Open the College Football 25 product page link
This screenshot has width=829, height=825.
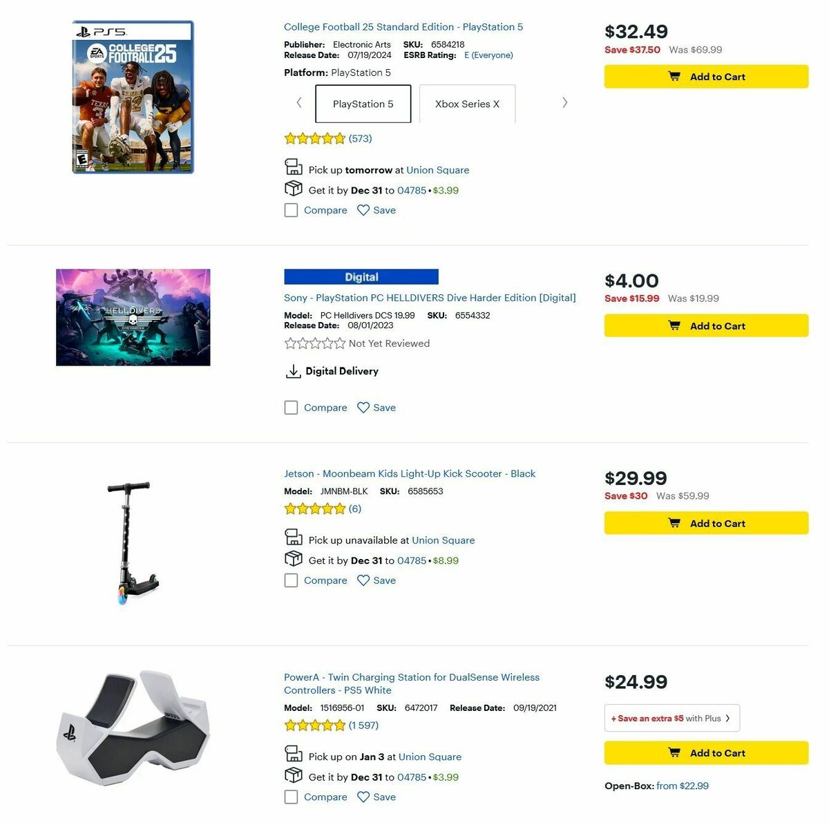point(403,26)
